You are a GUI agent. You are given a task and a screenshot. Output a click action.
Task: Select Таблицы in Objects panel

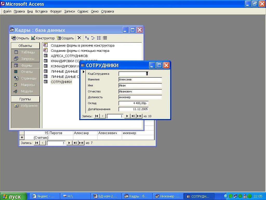25,52
